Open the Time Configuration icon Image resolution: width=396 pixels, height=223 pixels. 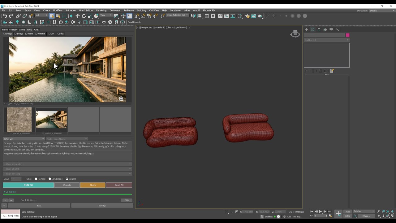[x=330, y=216]
